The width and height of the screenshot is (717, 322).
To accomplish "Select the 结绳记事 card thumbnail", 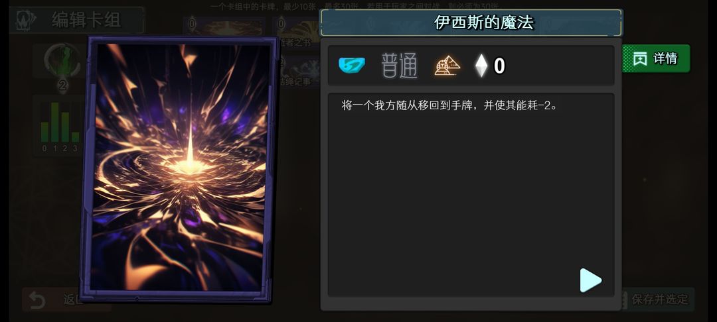I will (295, 74).
